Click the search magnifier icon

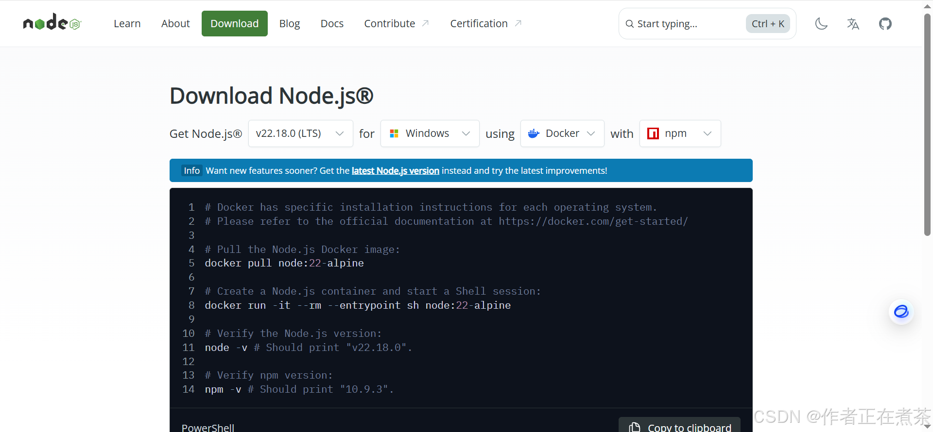(x=629, y=24)
